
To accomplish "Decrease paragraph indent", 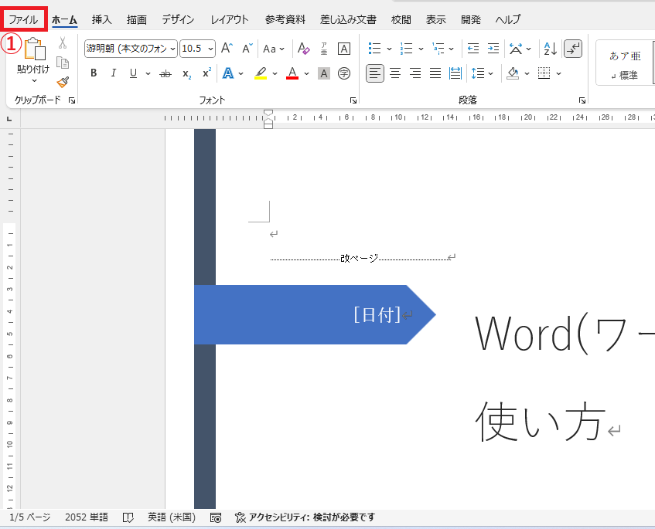I will click(x=472, y=49).
